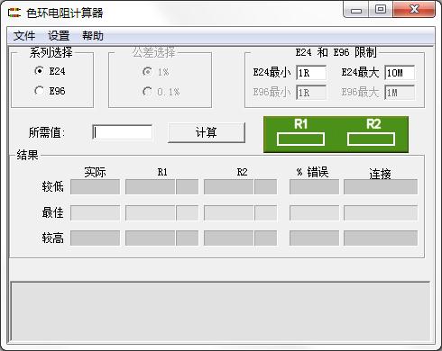Focus the 所需值 input box
This screenshot has width=442, height=351.
pyautogui.click(x=122, y=132)
